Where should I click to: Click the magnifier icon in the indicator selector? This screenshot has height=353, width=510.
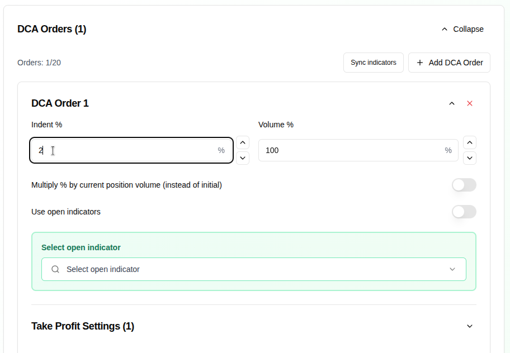coord(55,269)
